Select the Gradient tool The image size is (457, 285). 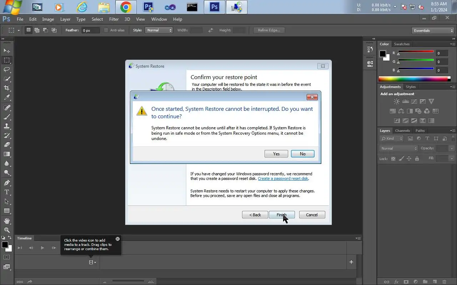[7, 154]
